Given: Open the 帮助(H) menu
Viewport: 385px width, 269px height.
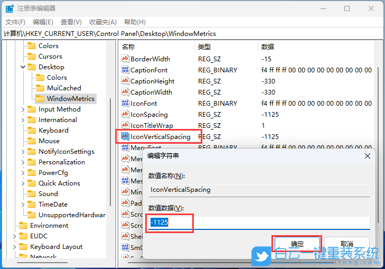Looking at the screenshot, I should click(135, 22).
